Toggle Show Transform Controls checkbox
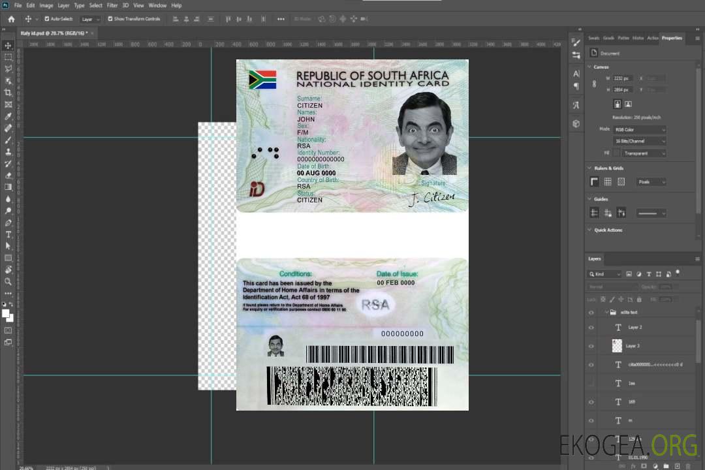Screen dimensions: 705x470 pos(110,19)
